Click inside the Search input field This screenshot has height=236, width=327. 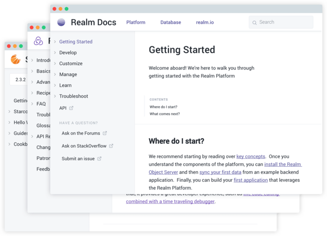pyautogui.click(x=281, y=22)
